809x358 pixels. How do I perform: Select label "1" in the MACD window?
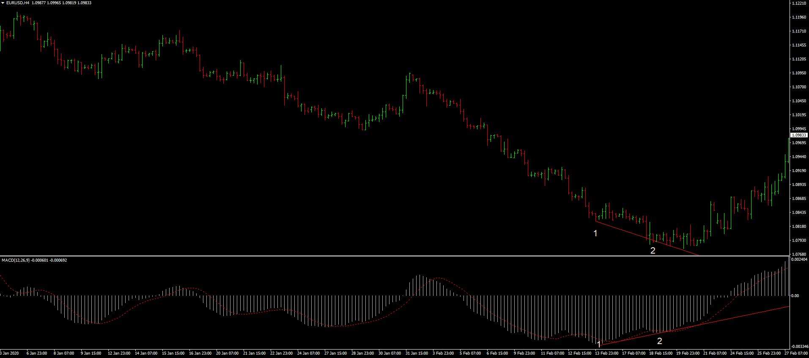599,345
